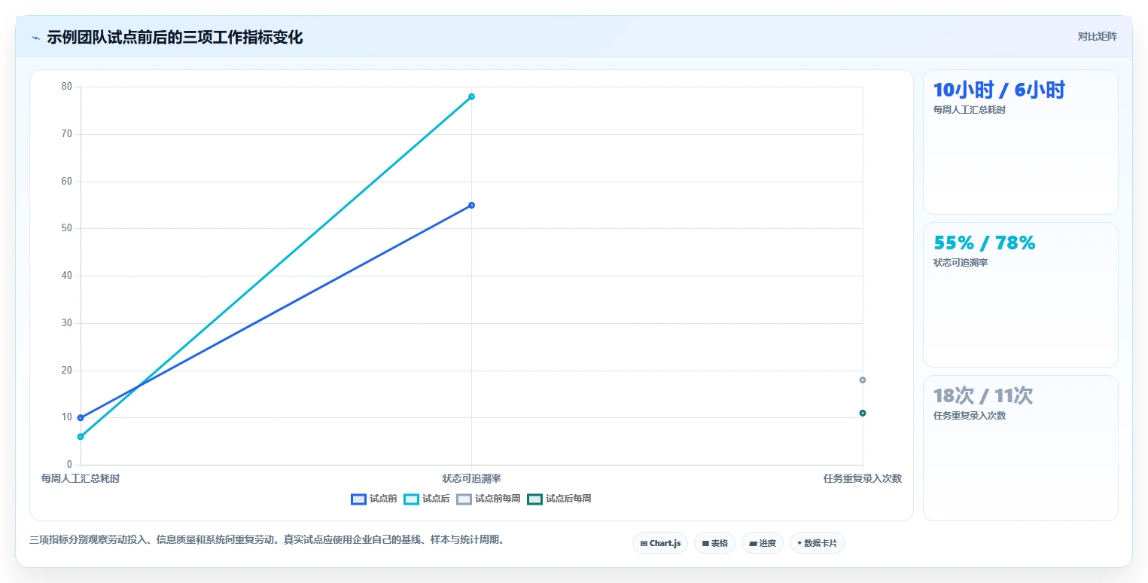1148x583 pixels.
Task: Click the Chart.js tag button
Action: [x=660, y=543]
